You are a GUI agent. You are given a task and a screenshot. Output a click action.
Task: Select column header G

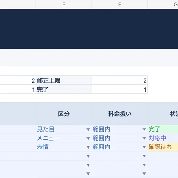pos(163,4)
